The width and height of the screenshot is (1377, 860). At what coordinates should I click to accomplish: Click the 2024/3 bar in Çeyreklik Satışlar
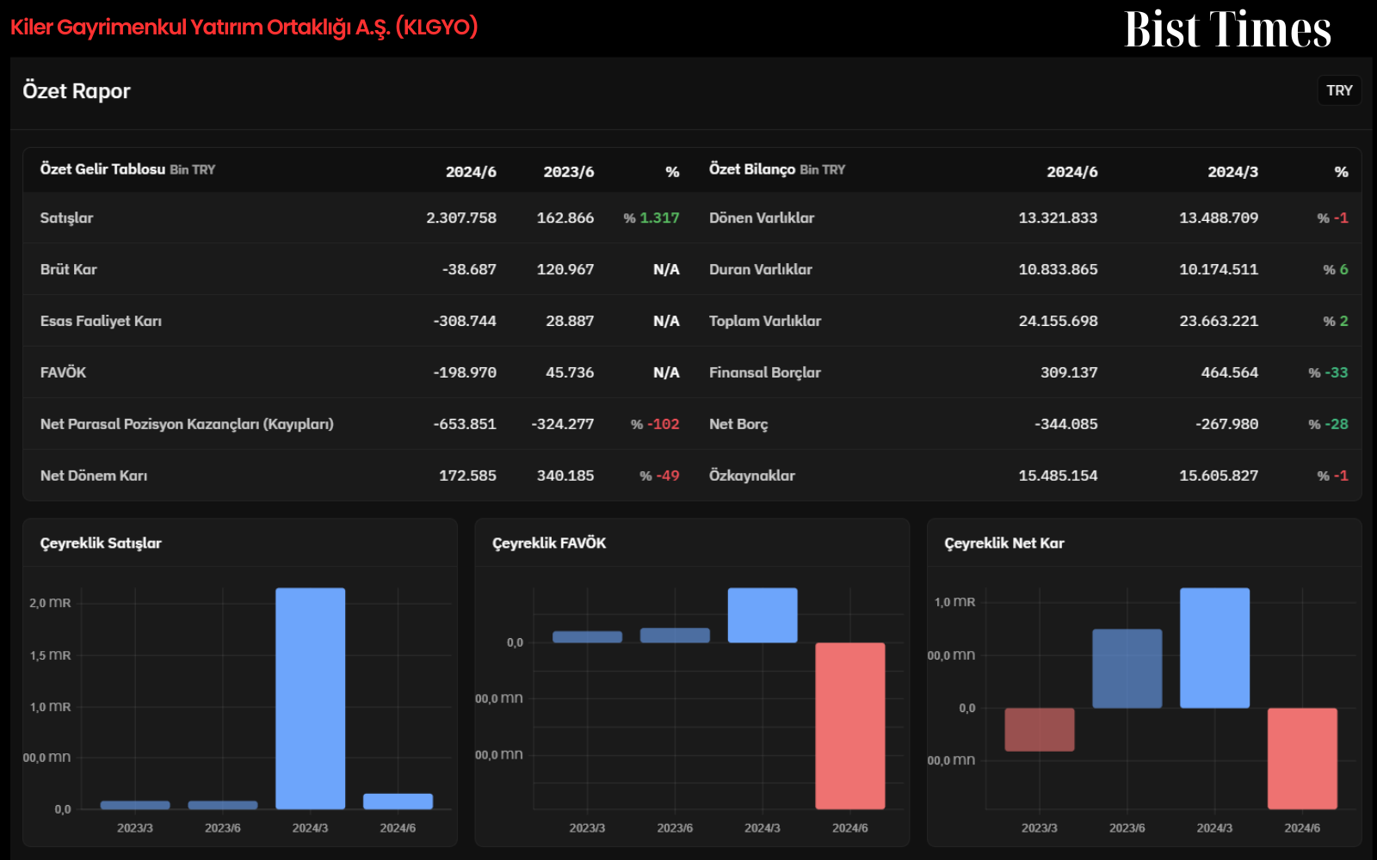click(x=310, y=698)
